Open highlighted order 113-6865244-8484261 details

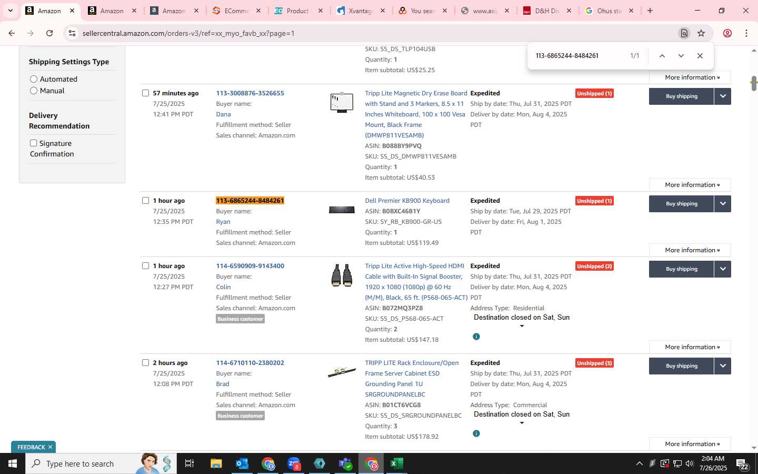250,201
